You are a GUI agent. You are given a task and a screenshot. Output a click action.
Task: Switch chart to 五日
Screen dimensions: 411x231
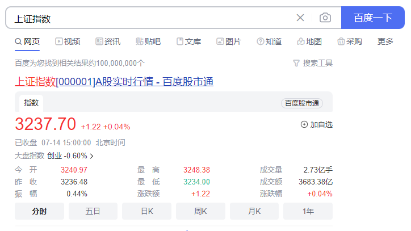click(x=93, y=211)
